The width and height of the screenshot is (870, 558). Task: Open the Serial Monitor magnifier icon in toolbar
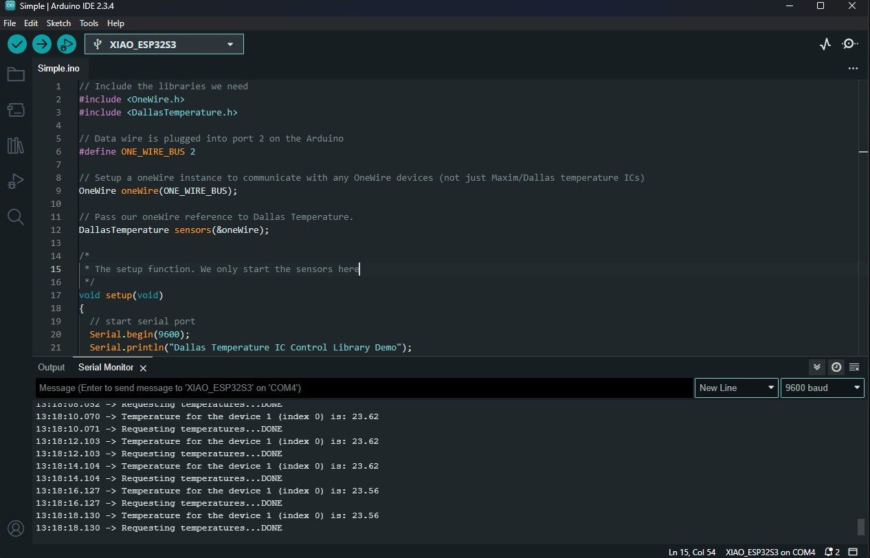(850, 44)
